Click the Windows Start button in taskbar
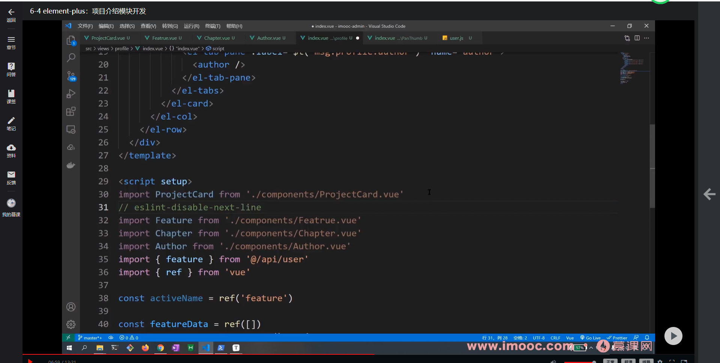Image resolution: width=720 pixels, height=363 pixels. tap(69, 348)
